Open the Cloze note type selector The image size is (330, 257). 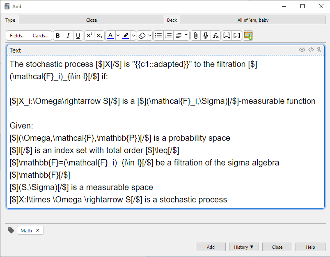[x=91, y=20]
